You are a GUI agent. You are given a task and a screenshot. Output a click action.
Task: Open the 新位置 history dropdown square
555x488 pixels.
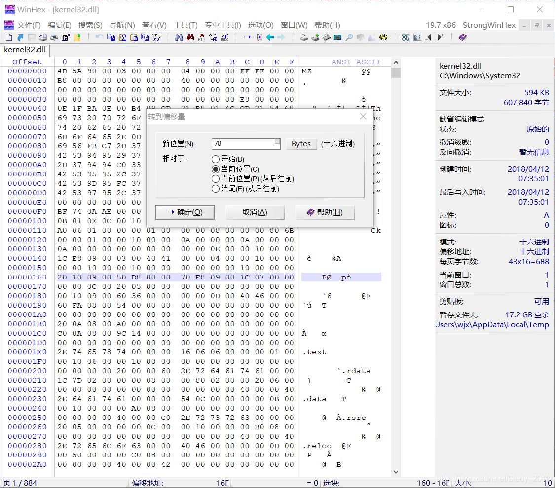(277, 141)
